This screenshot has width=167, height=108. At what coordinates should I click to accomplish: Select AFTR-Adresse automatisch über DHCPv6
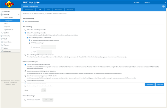pyautogui.click(x=29, y=40)
